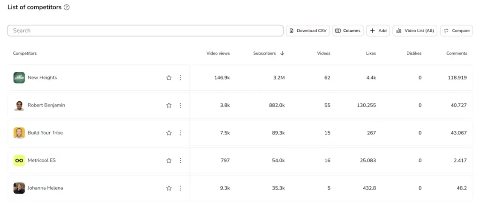Open the Metricool ES three-dot menu
480x206 pixels.
(x=180, y=161)
